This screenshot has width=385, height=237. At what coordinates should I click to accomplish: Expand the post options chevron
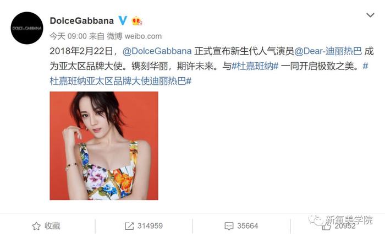point(370,15)
